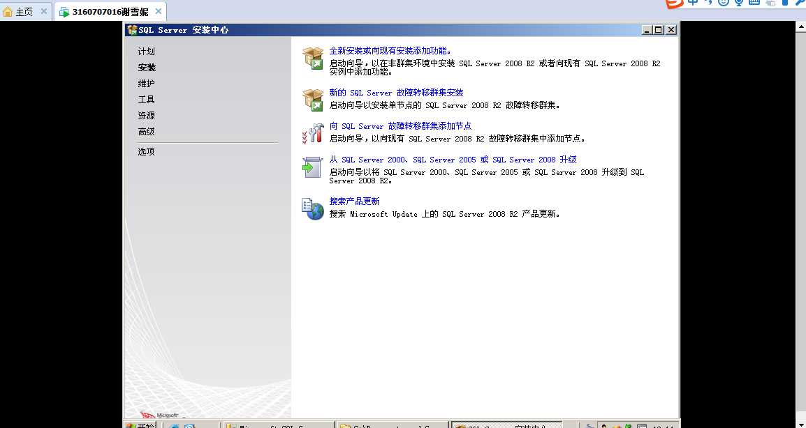Click the Sogou emoji smiley icon
The width and height of the screenshot is (806, 428).
click(724, 2)
